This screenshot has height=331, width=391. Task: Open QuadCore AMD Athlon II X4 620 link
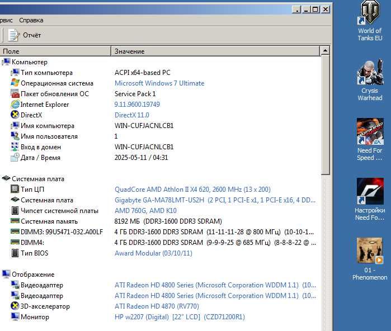192,190
